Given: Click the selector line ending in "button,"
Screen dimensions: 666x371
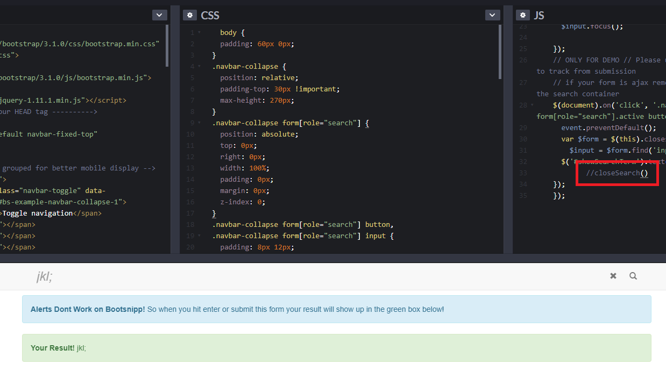Looking at the screenshot, I should [x=303, y=225].
